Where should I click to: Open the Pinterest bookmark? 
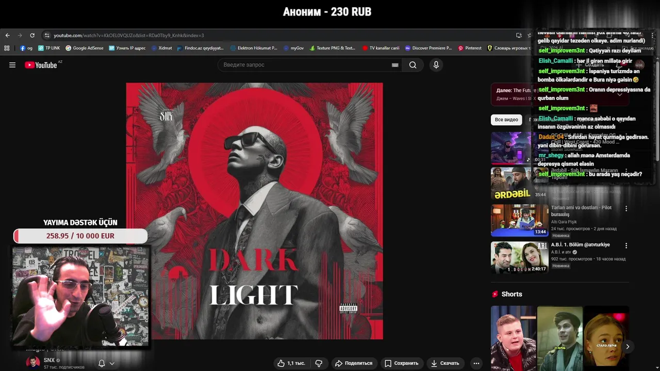(470, 48)
